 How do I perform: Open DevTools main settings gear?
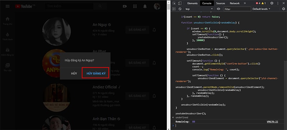[272, 3]
